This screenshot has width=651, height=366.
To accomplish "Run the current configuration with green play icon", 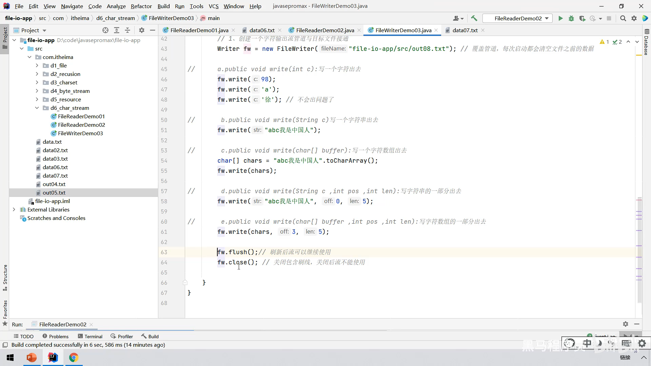I will [x=560, y=18].
